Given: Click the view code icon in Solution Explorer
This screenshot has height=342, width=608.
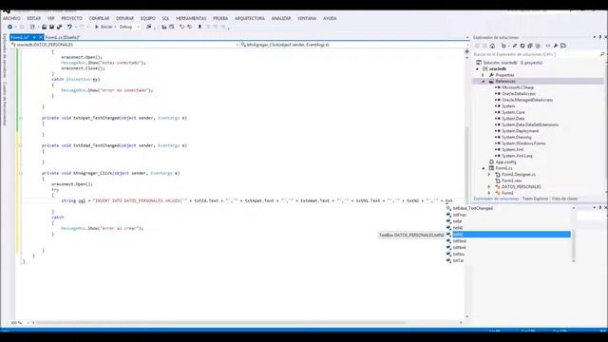Looking at the screenshot, I should [x=548, y=46].
